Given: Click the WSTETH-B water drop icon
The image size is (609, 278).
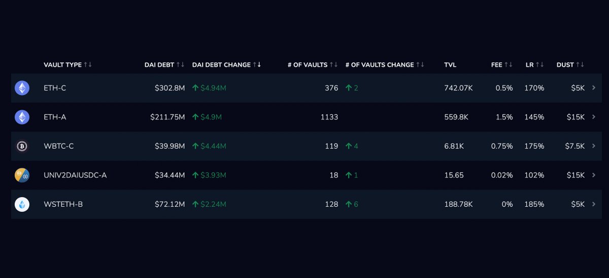Looking at the screenshot, I should pos(22,205).
